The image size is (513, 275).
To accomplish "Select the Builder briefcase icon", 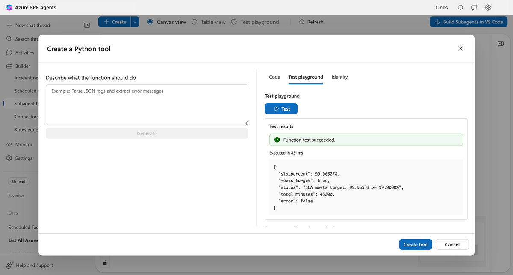I will [10, 66].
